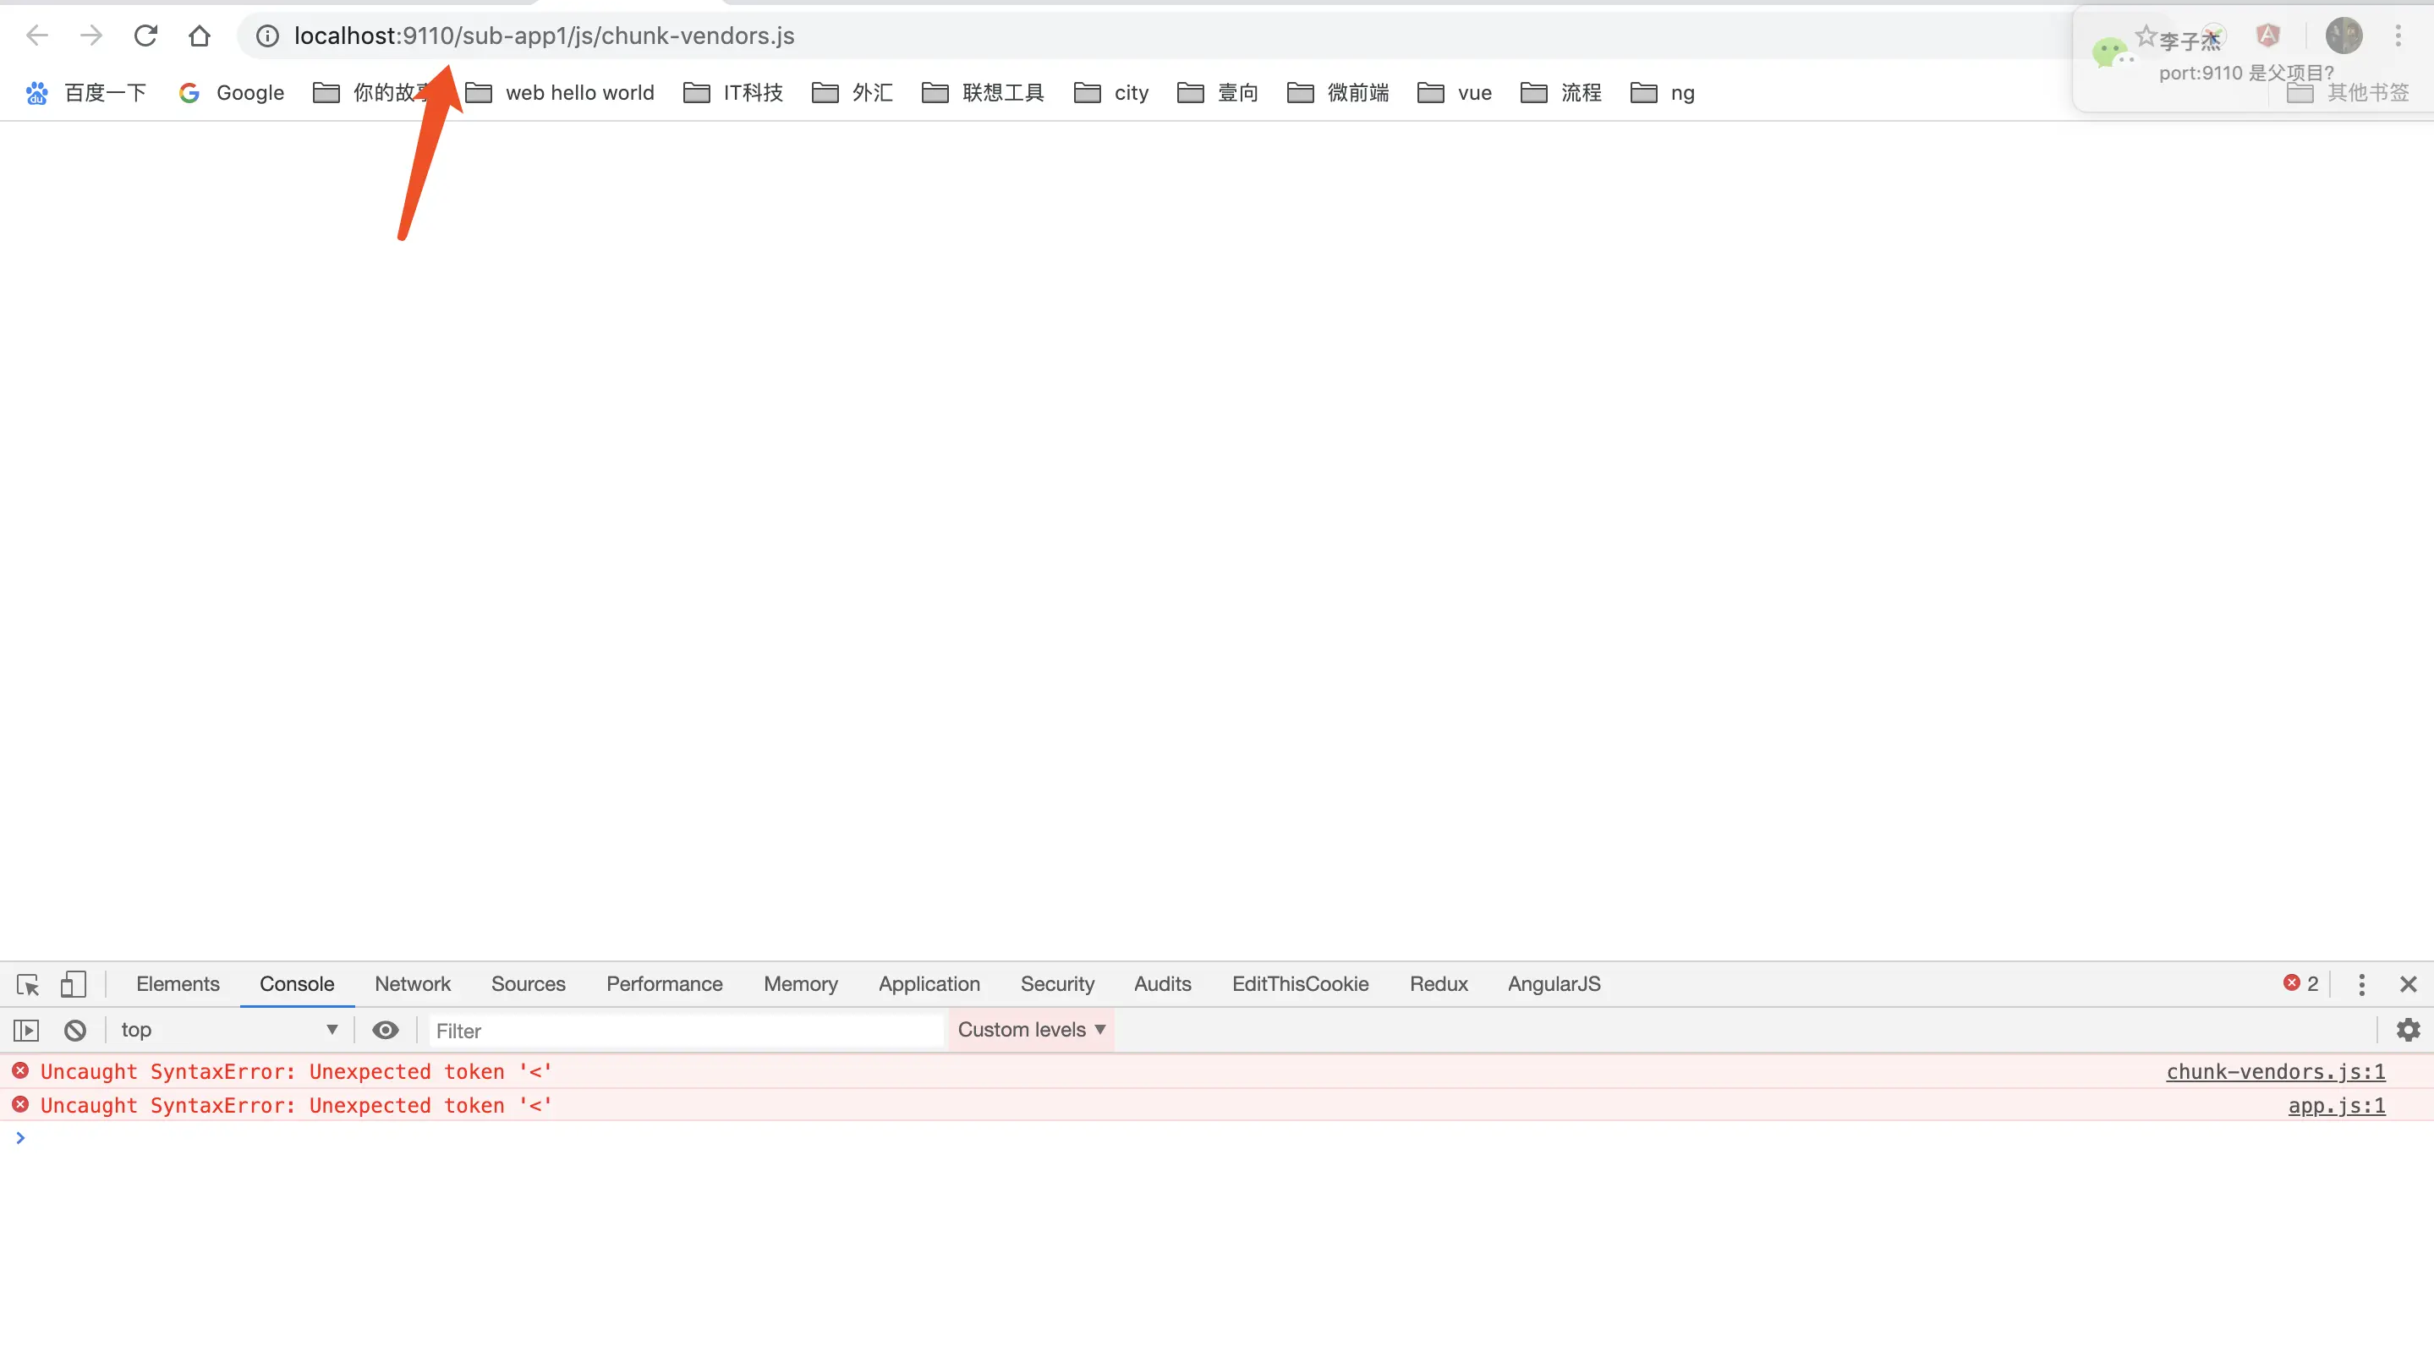Toggle the device toolbar icon
The height and width of the screenshot is (1346, 2434).
73,984
